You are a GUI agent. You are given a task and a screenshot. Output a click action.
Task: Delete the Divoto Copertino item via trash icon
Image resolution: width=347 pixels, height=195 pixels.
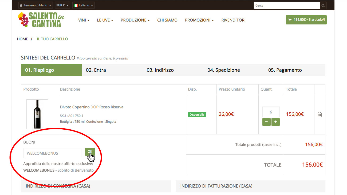pos(320,115)
